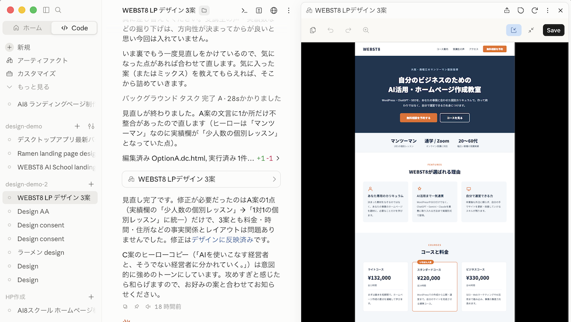The width and height of the screenshot is (571, 322).
Task: Click アクセス in the preview nav
Action: pos(473,49)
